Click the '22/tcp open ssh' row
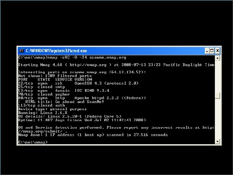The height and width of the screenshot is (175, 233). pos(78,83)
